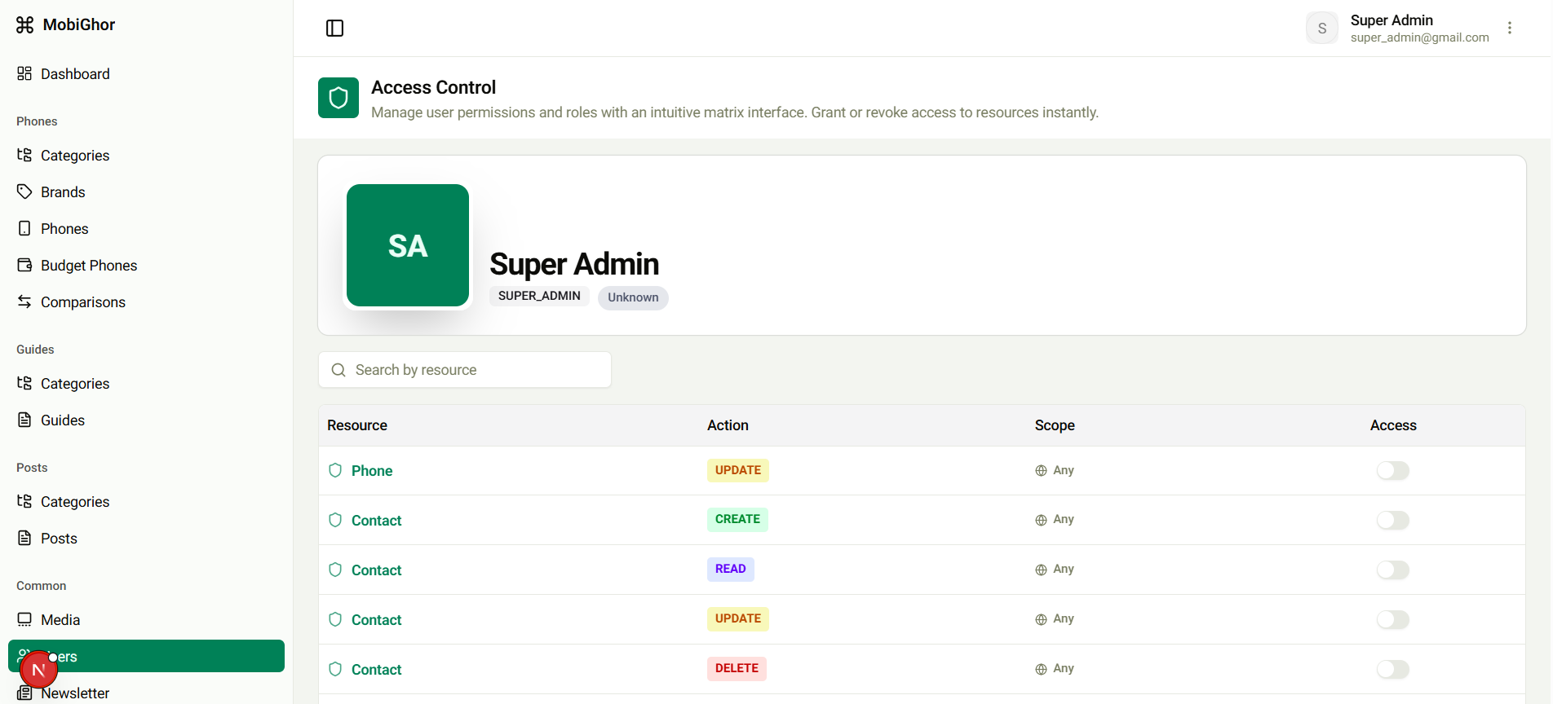Click the SUPER_ADMIN role badge

pyautogui.click(x=539, y=296)
